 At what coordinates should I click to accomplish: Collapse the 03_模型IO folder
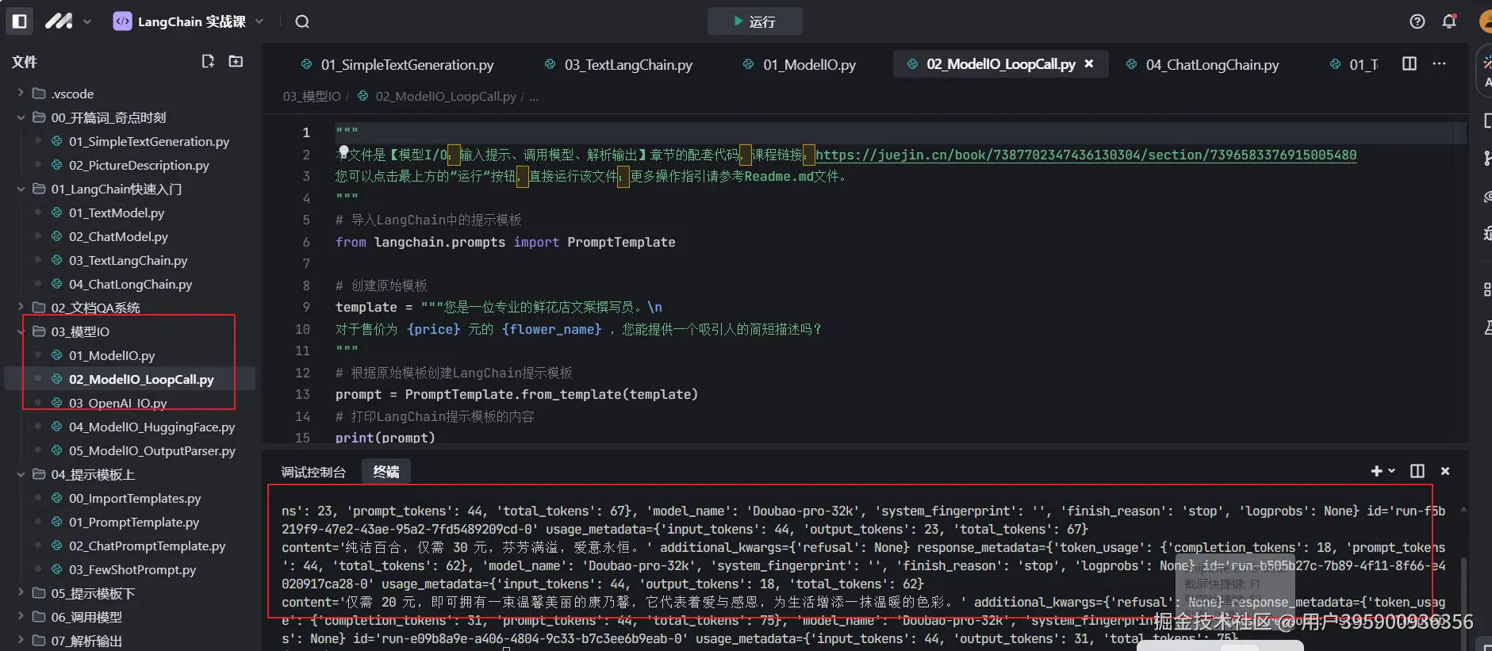[21, 331]
